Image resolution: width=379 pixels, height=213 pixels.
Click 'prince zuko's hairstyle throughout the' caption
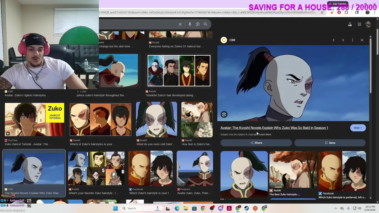(102, 95)
